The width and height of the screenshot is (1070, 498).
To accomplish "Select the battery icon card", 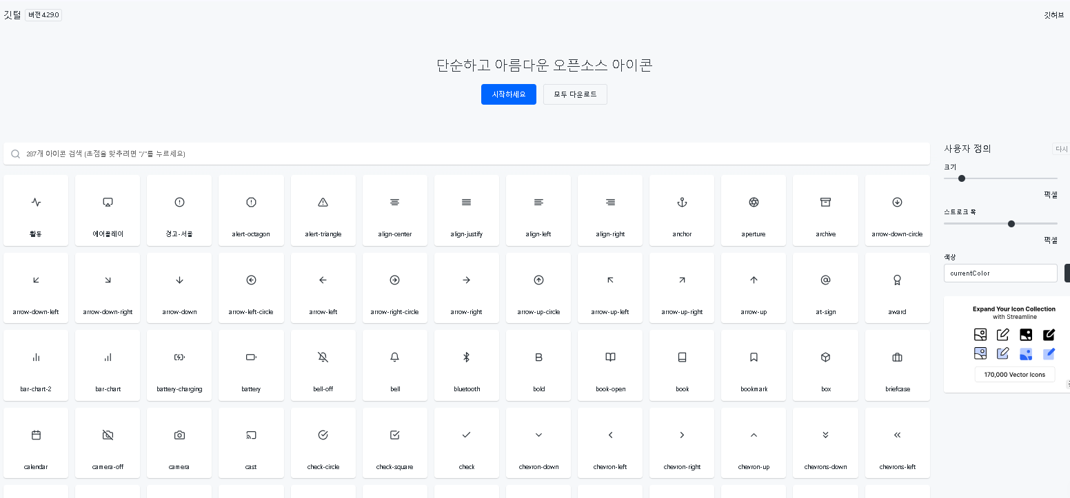I will 251,365.
